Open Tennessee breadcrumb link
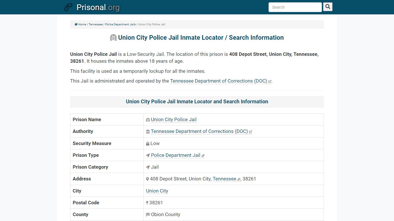394x221 pixels. click(95, 24)
